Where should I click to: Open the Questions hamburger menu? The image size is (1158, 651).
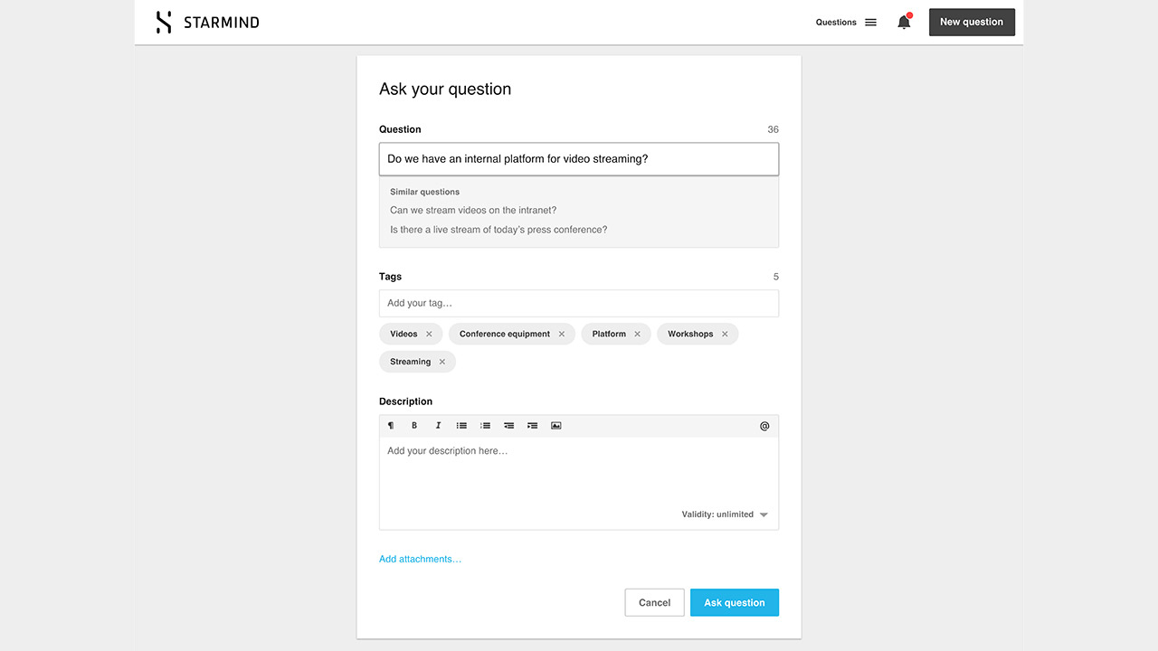click(x=870, y=23)
